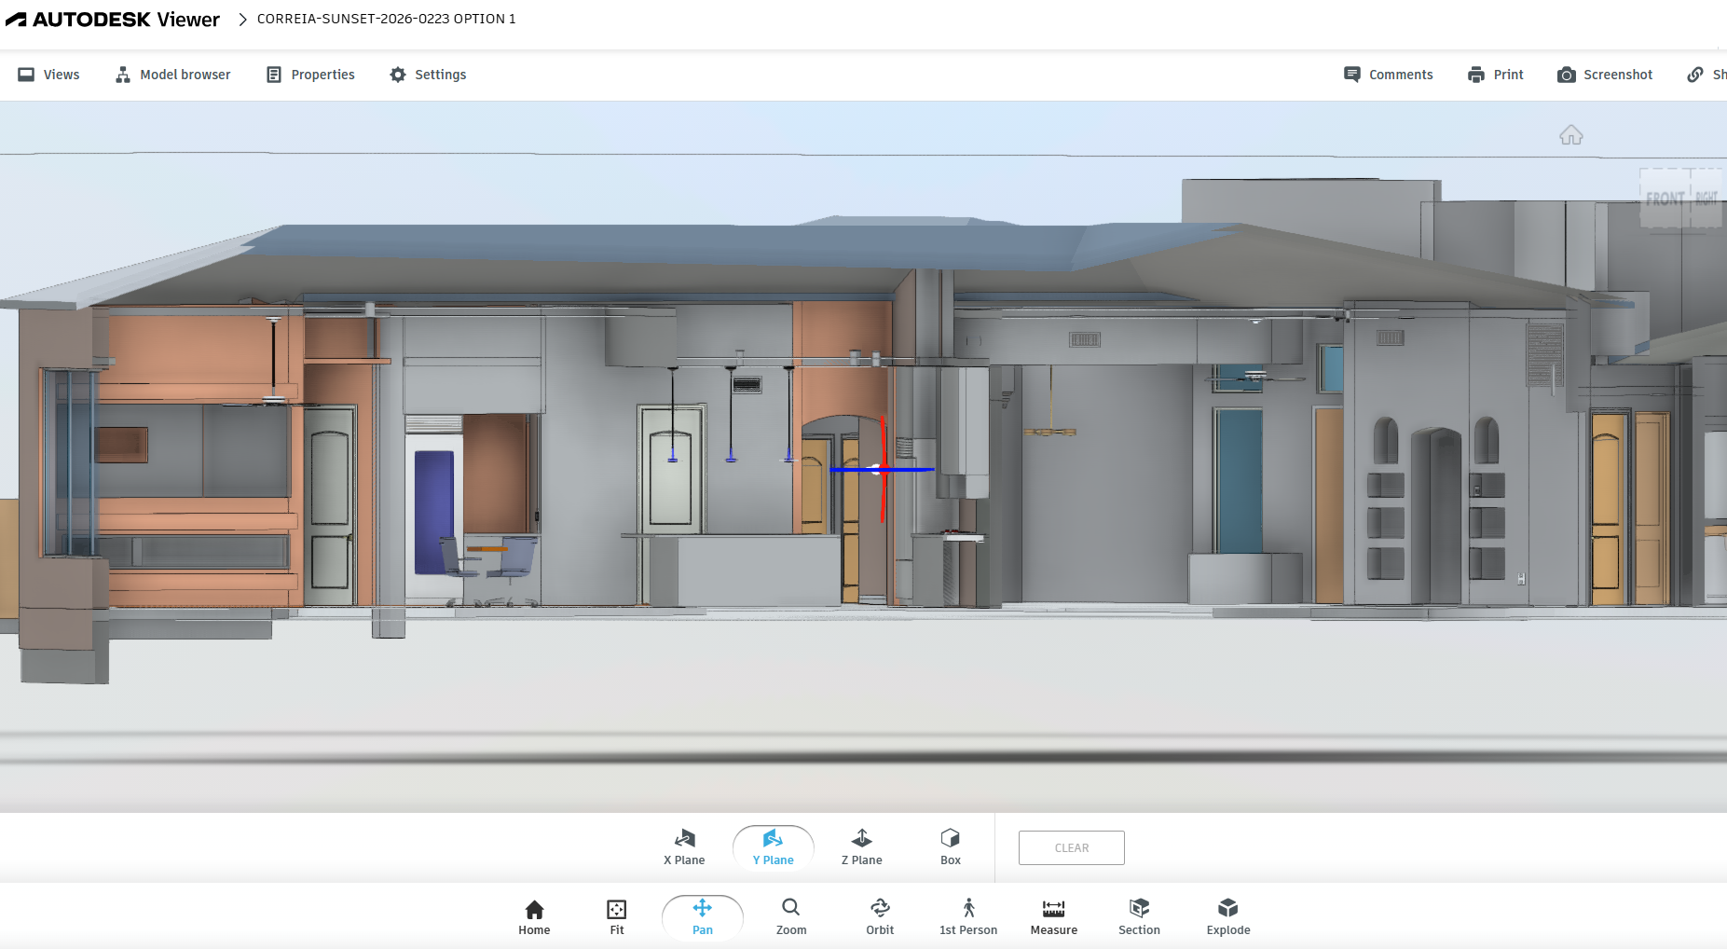This screenshot has width=1727, height=949.
Task: Open the Properties panel
Action: (309, 75)
